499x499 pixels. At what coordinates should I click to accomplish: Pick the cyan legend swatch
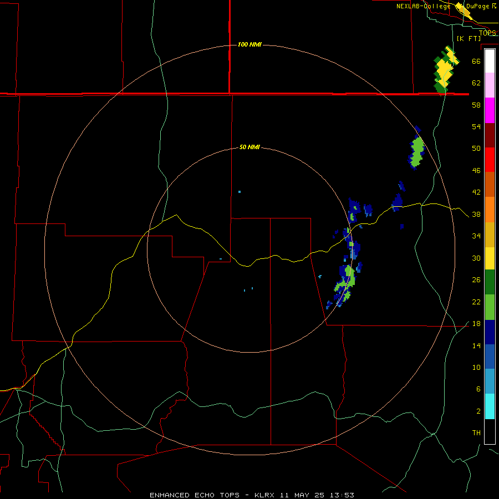[490, 406]
